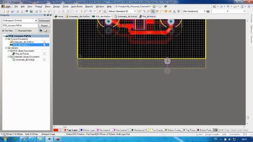Collapse the Libraries folder node
This screenshot has height=142, width=253.
coord(6,48)
